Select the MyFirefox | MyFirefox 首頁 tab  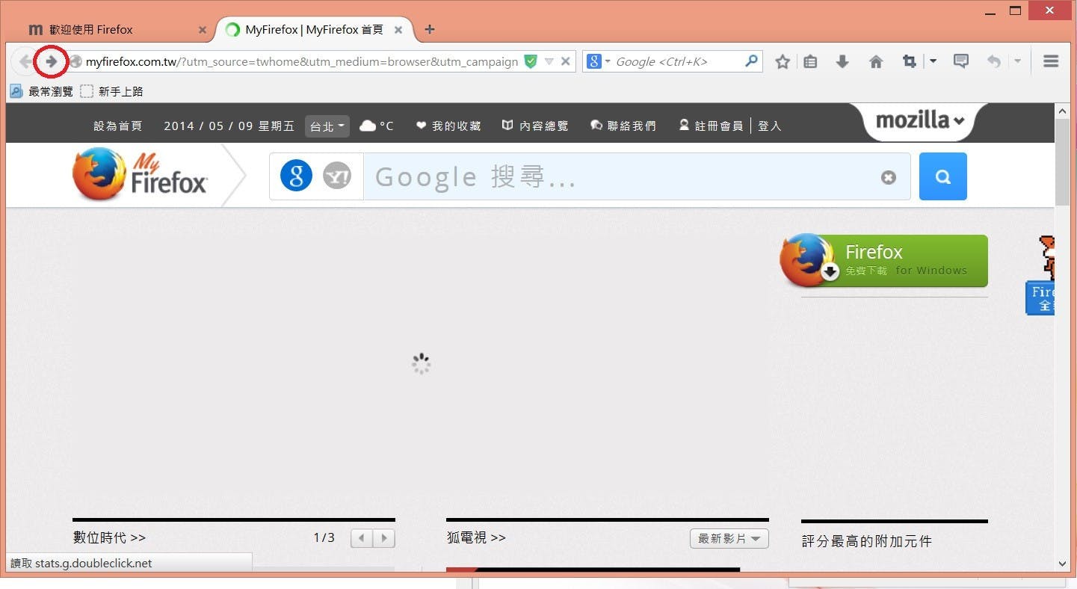tap(314, 30)
